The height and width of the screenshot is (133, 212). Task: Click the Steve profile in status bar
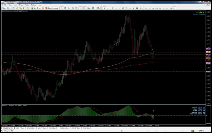click(x=123, y=131)
